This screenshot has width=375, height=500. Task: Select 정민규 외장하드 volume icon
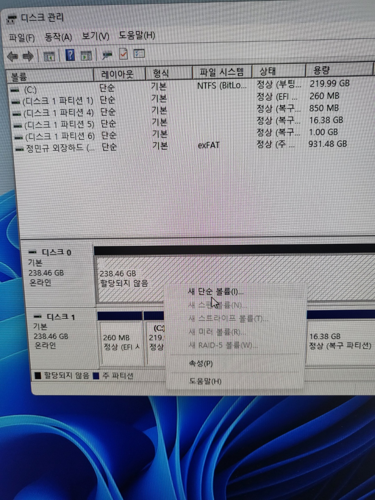click(20, 149)
